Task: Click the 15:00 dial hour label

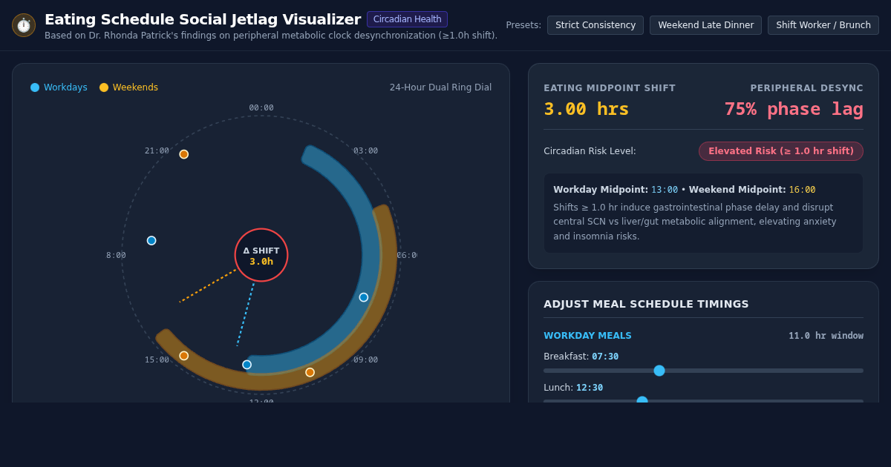Action: [x=157, y=360]
